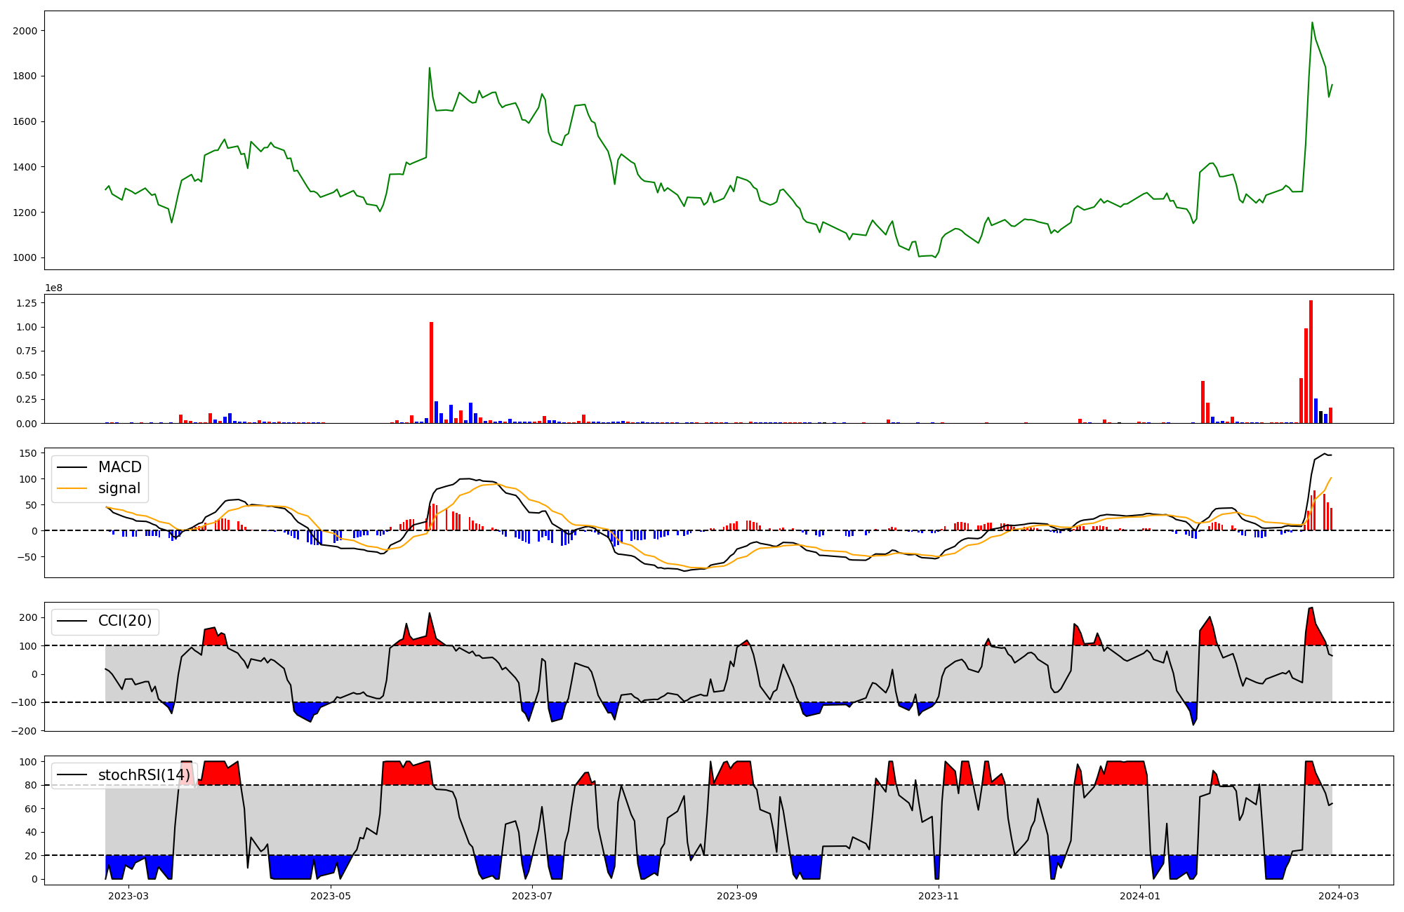Click the 150 tick on the MACD axis
The width and height of the screenshot is (1404, 912).
coord(28,453)
